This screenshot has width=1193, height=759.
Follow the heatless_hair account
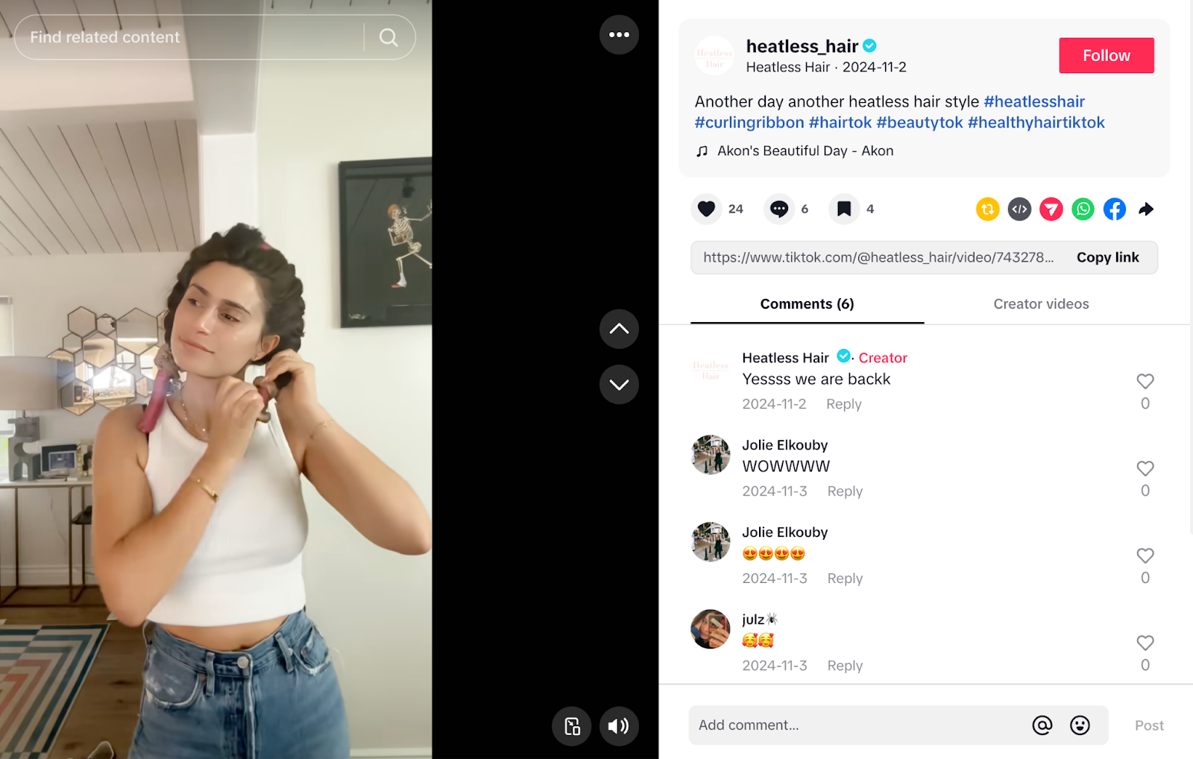(x=1106, y=56)
